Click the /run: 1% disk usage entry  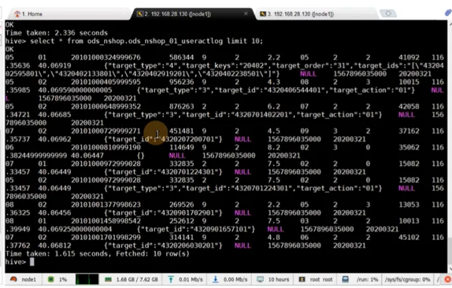click(x=367, y=279)
